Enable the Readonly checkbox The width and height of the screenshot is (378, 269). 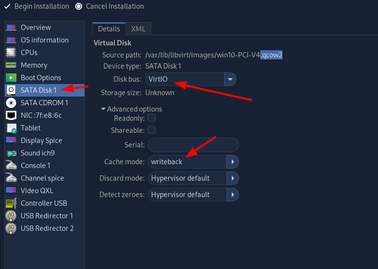tap(152, 118)
